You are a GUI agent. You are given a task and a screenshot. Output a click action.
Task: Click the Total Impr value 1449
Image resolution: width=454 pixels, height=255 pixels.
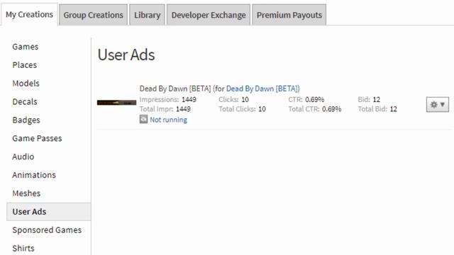click(x=183, y=109)
